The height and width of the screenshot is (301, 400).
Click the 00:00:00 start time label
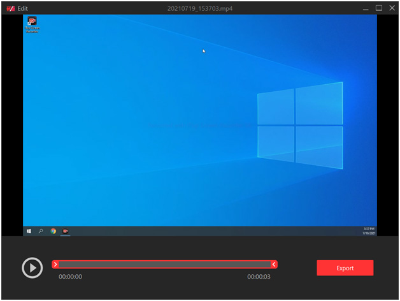[x=71, y=277]
